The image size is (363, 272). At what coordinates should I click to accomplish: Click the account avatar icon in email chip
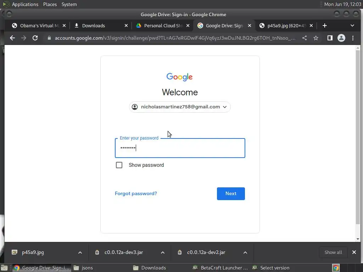pyautogui.click(x=135, y=107)
